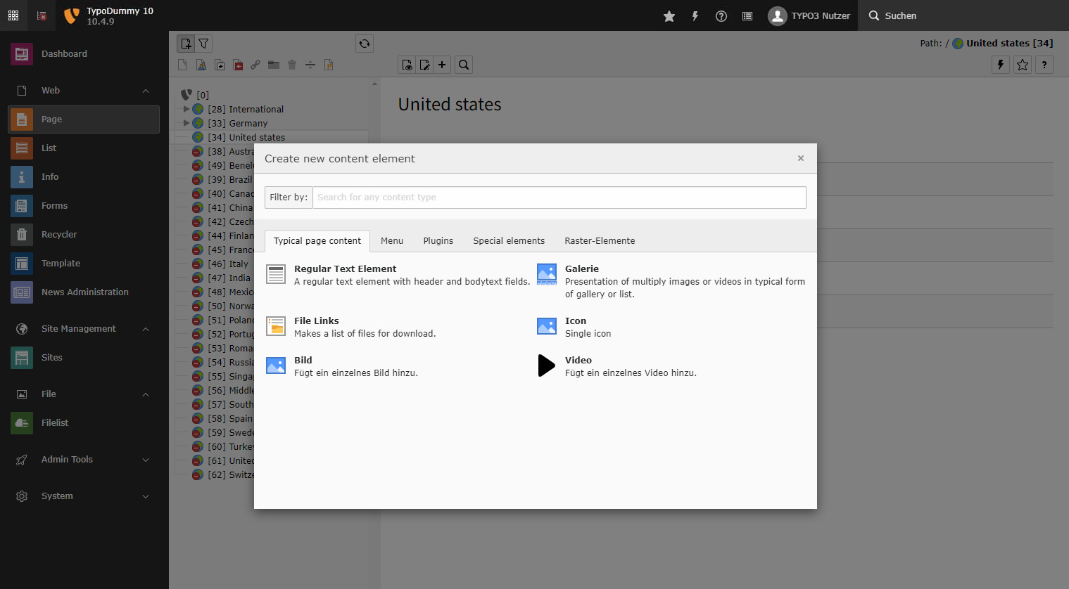Pick the link to external URL icon
Image resolution: width=1069 pixels, height=589 pixels.
click(255, 65)
